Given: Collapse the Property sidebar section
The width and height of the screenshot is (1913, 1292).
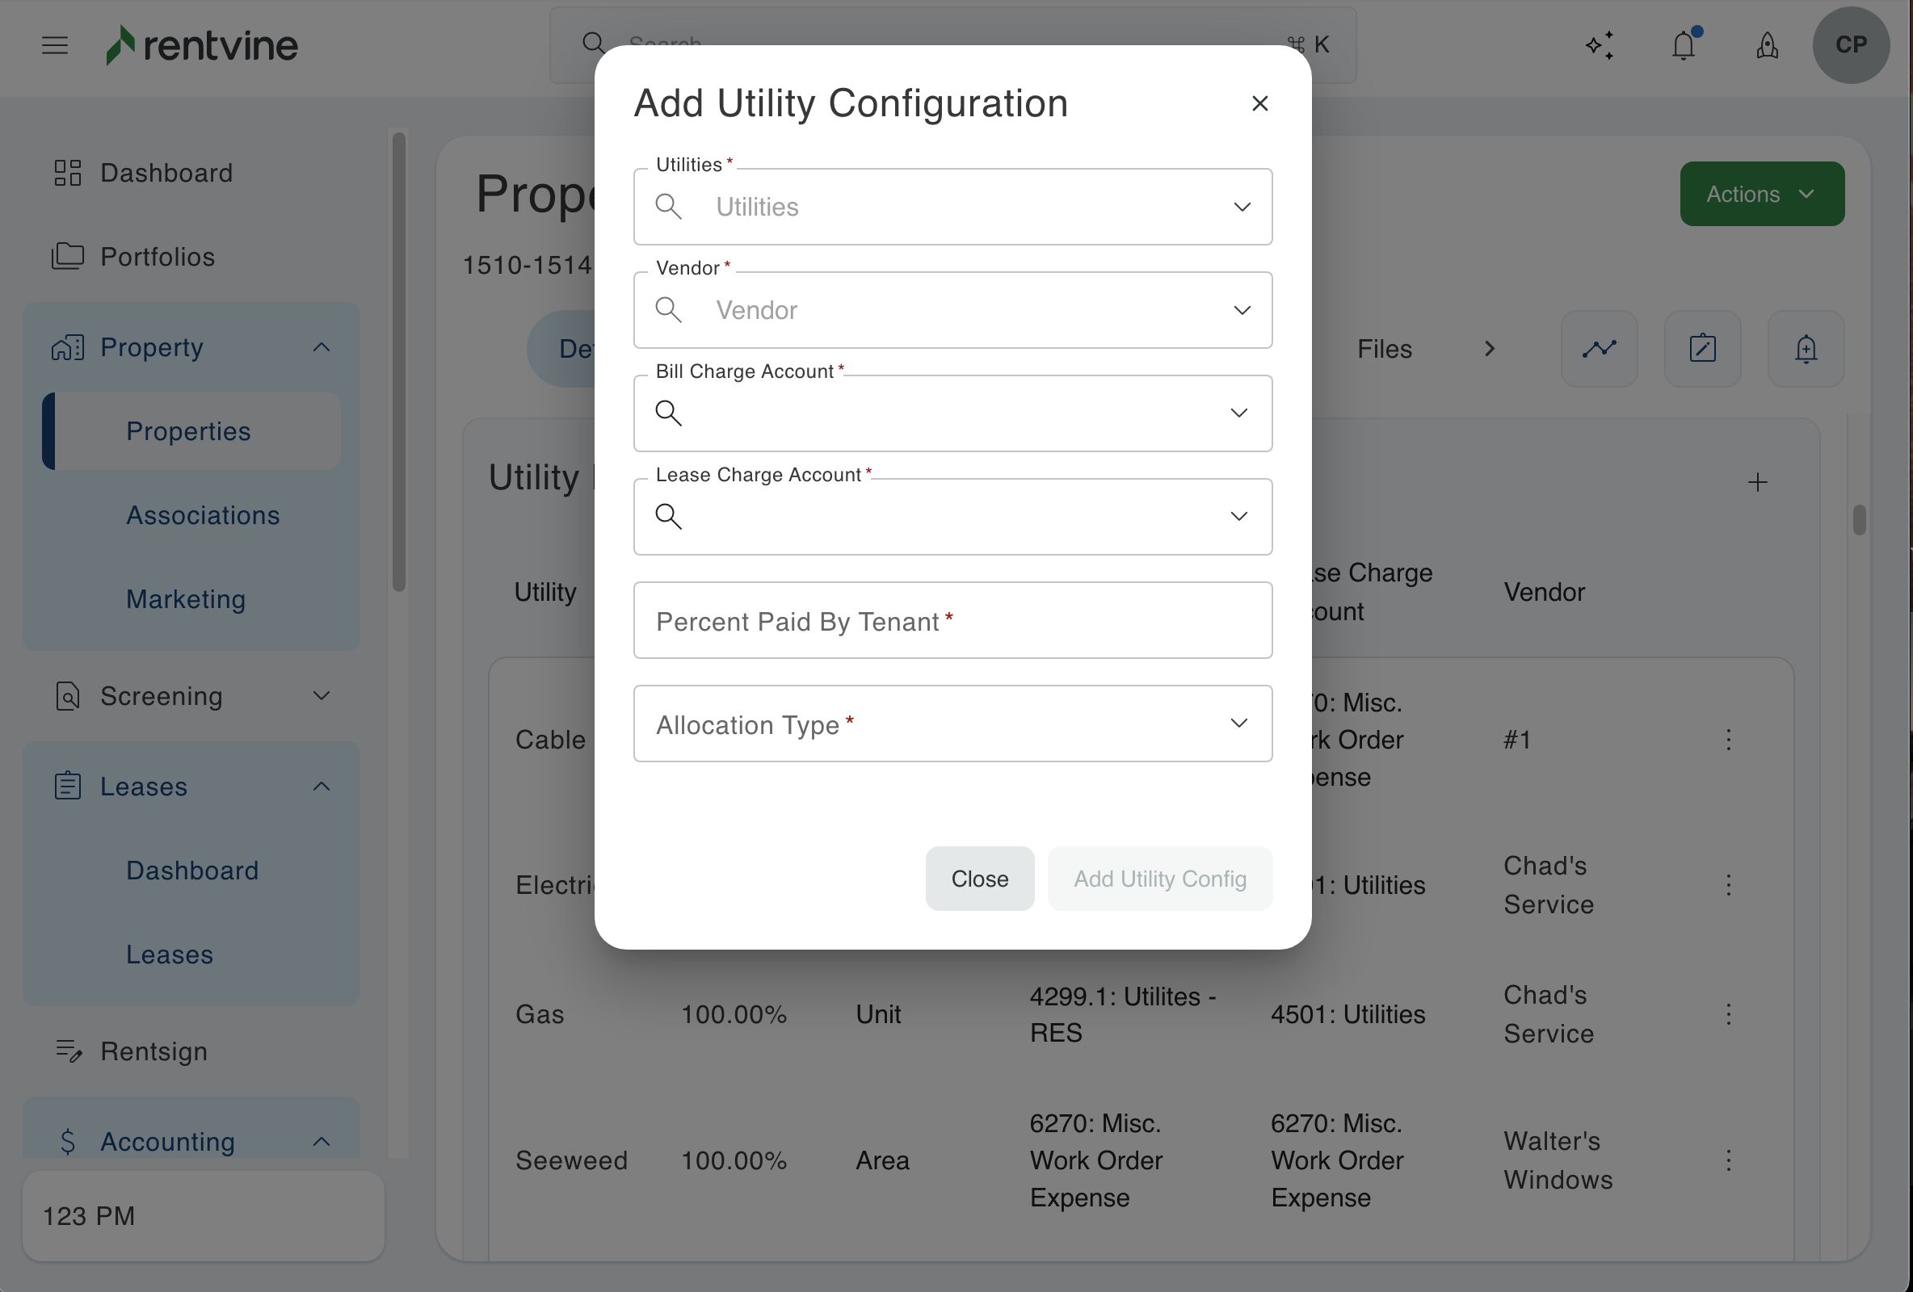Looking at the screenshot, I should coord(321,347).
